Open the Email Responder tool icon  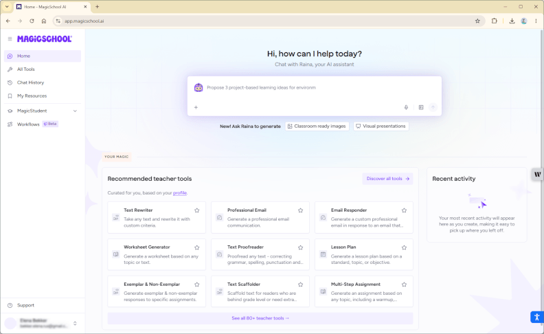[323, 218]
